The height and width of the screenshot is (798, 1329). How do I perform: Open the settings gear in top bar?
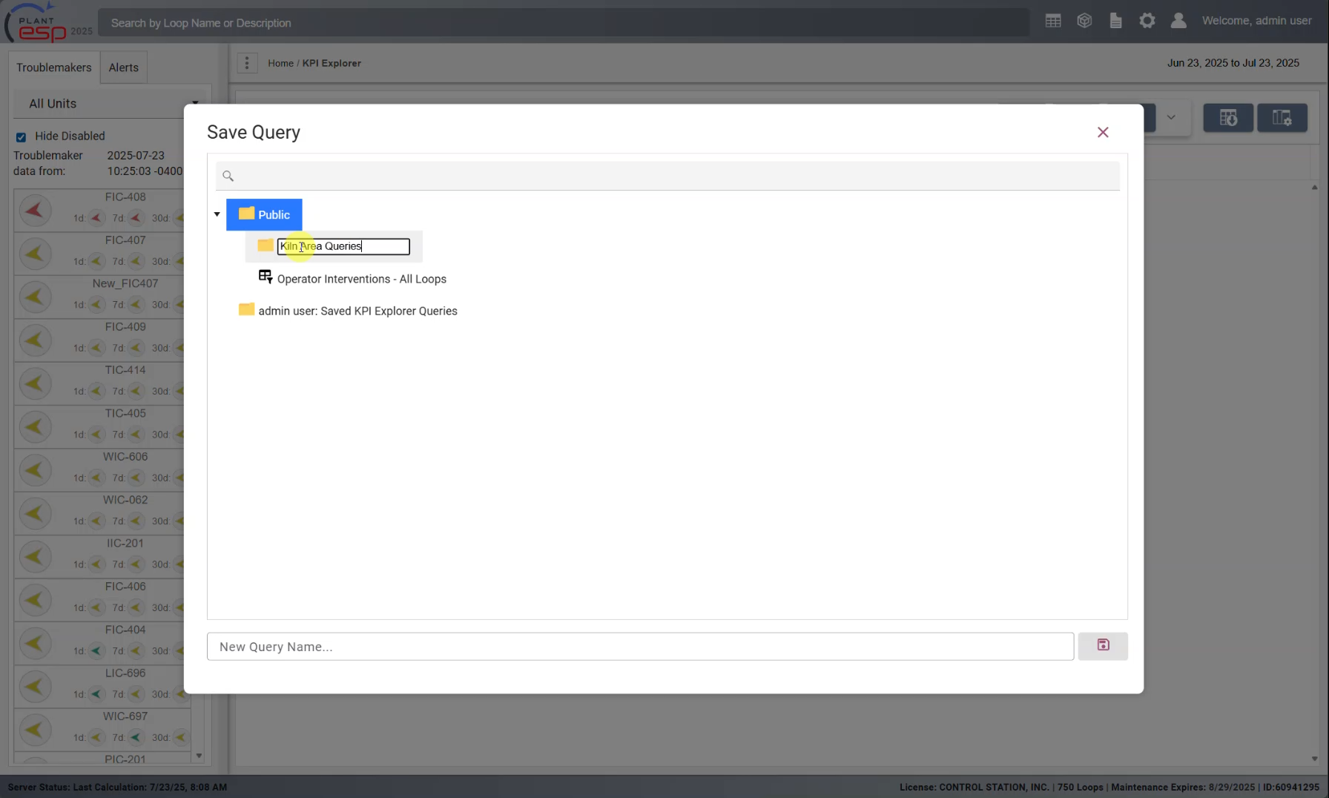(1147, 21)
